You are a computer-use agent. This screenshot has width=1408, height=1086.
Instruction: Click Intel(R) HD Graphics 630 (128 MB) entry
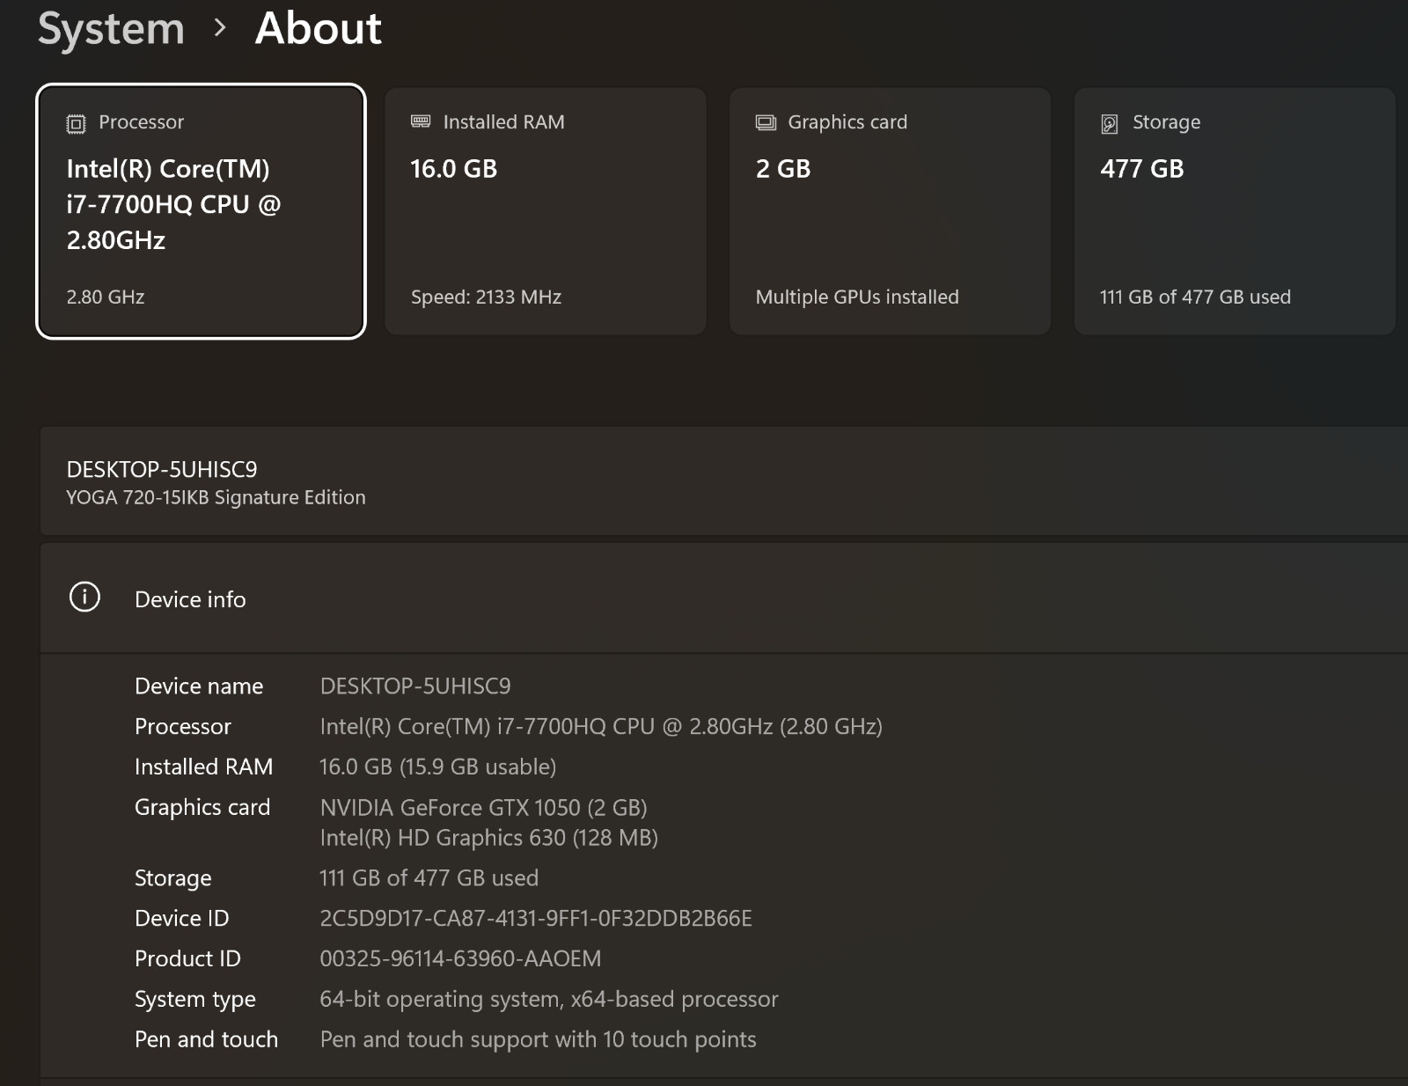489,837
